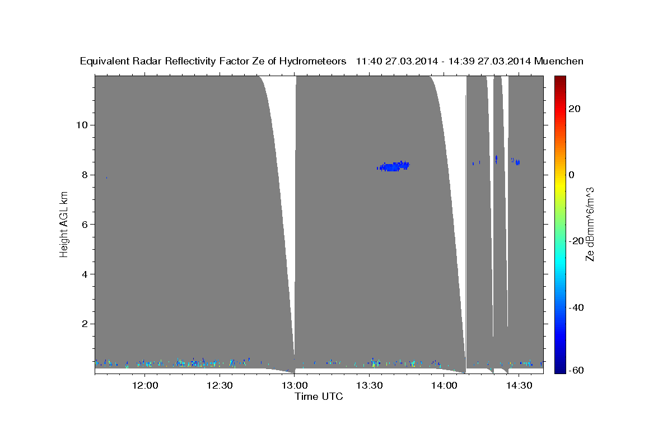
Task: Click the 12:30 time tick label
Action: [220, 385]
